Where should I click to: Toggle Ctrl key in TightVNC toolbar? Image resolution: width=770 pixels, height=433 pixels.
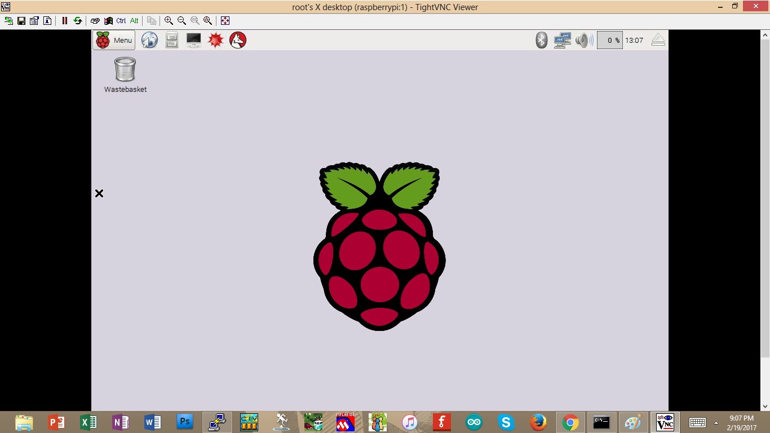tap(121, 21)
